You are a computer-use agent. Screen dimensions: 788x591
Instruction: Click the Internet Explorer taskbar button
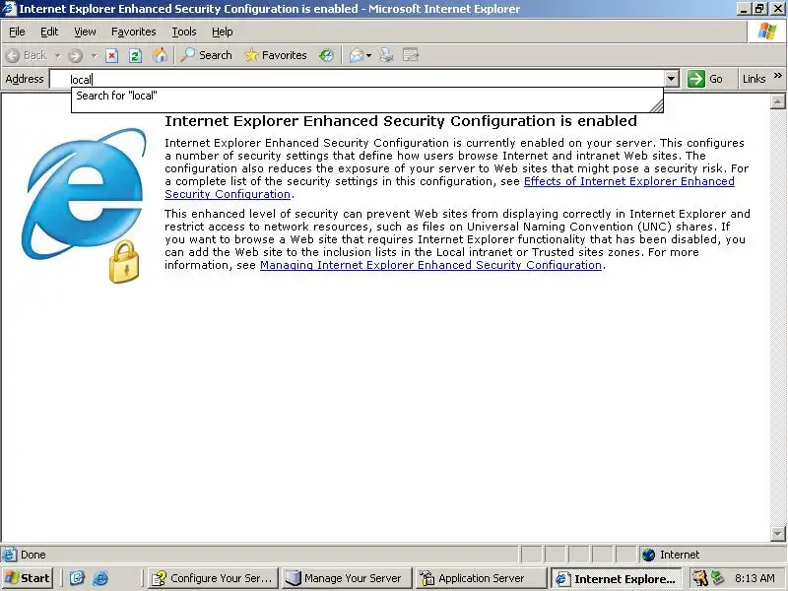[x=616, y=578]
